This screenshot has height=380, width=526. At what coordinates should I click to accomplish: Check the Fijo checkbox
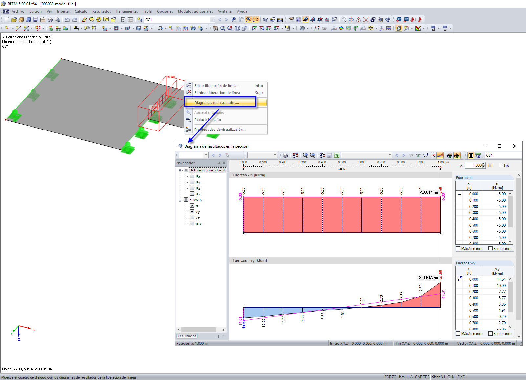pyautogui.click(x=501, y=165)
